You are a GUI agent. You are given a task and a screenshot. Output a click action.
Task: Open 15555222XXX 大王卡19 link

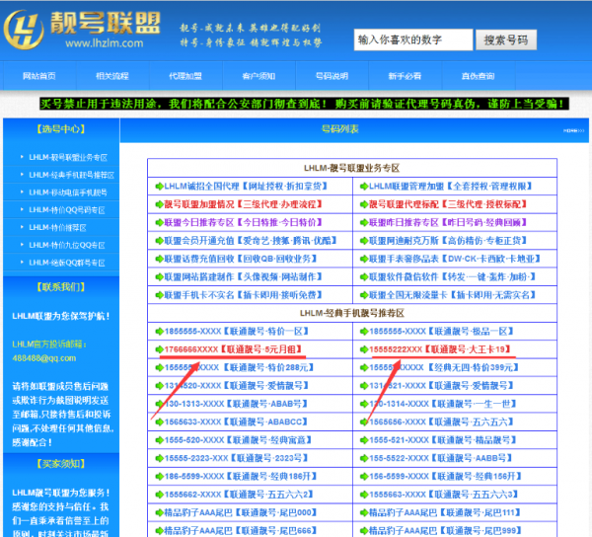pos(440,349)
